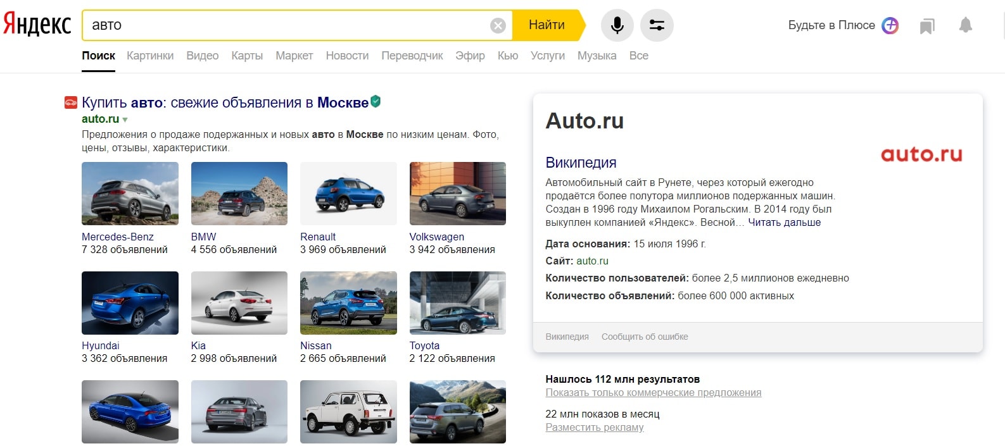The width and height of the screenshot is (1005, 446).
Task: Open the Услуги tab
Action: pos(548,56)
